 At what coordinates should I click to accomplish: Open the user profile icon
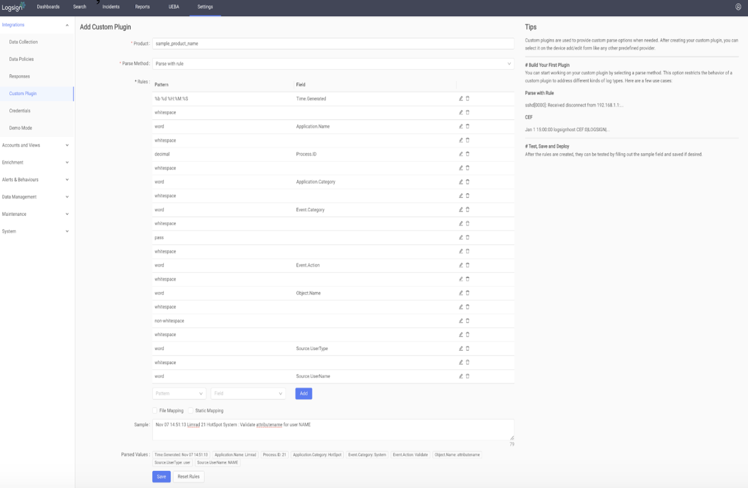[738, 7]
